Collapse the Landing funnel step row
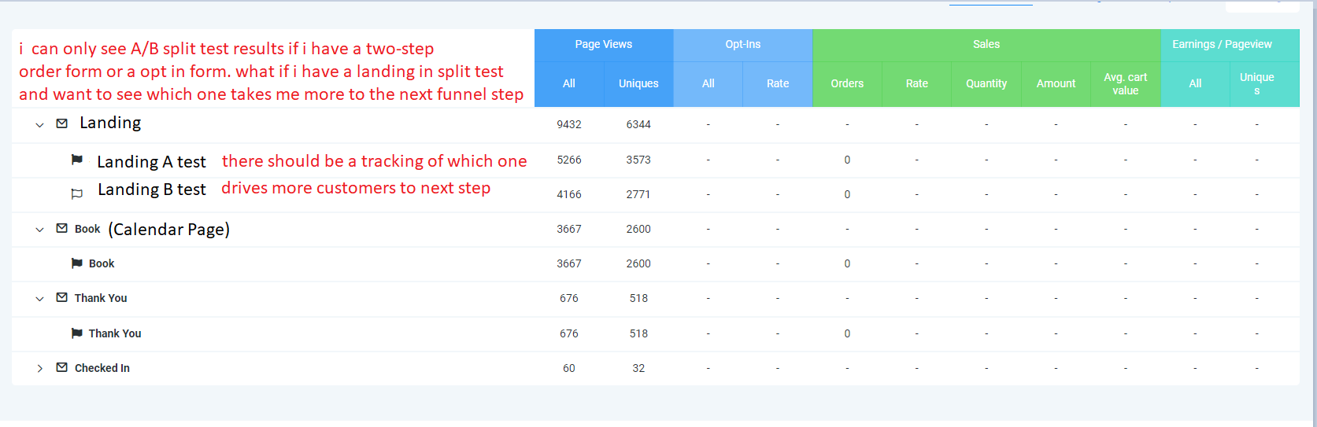This screenshot has height=427, width=1317. tap(39, 125)
